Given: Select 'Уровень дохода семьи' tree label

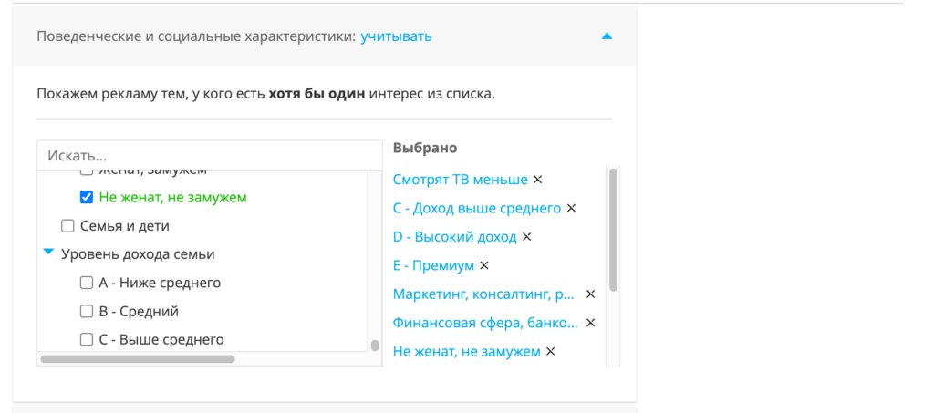Looking at the screenshot, I should point(138,254).
